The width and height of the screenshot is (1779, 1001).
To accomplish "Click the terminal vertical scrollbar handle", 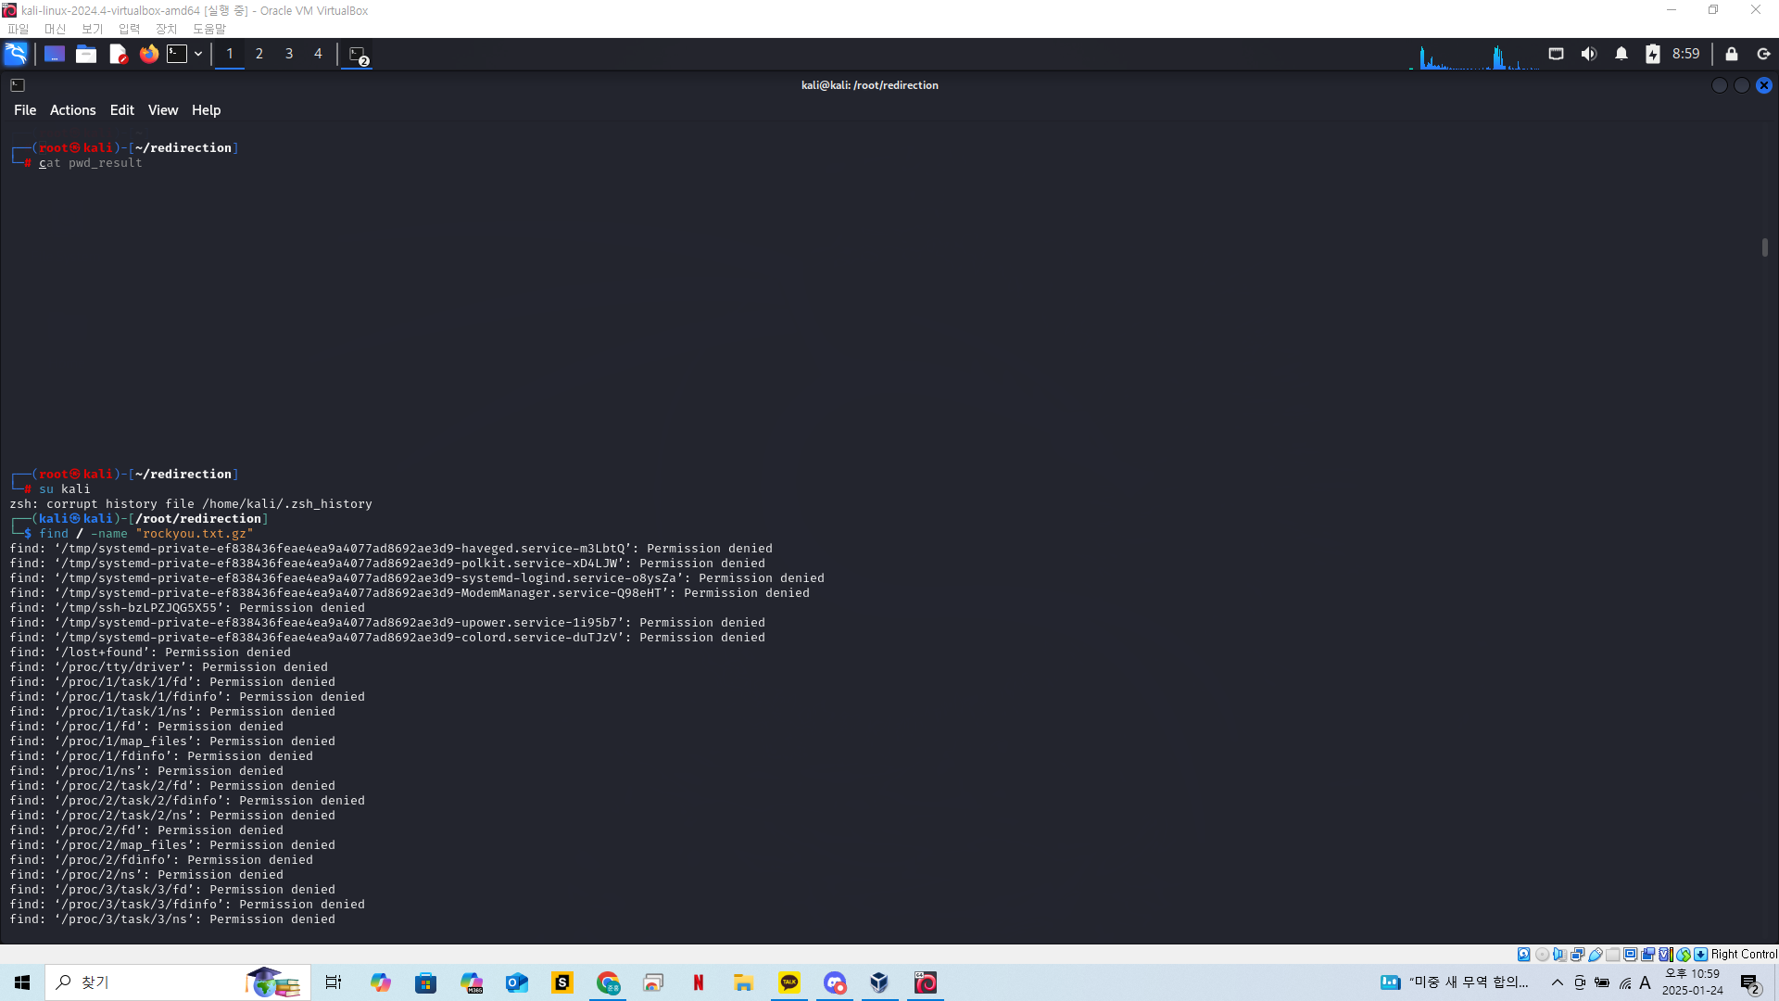I will (1764, 247).
